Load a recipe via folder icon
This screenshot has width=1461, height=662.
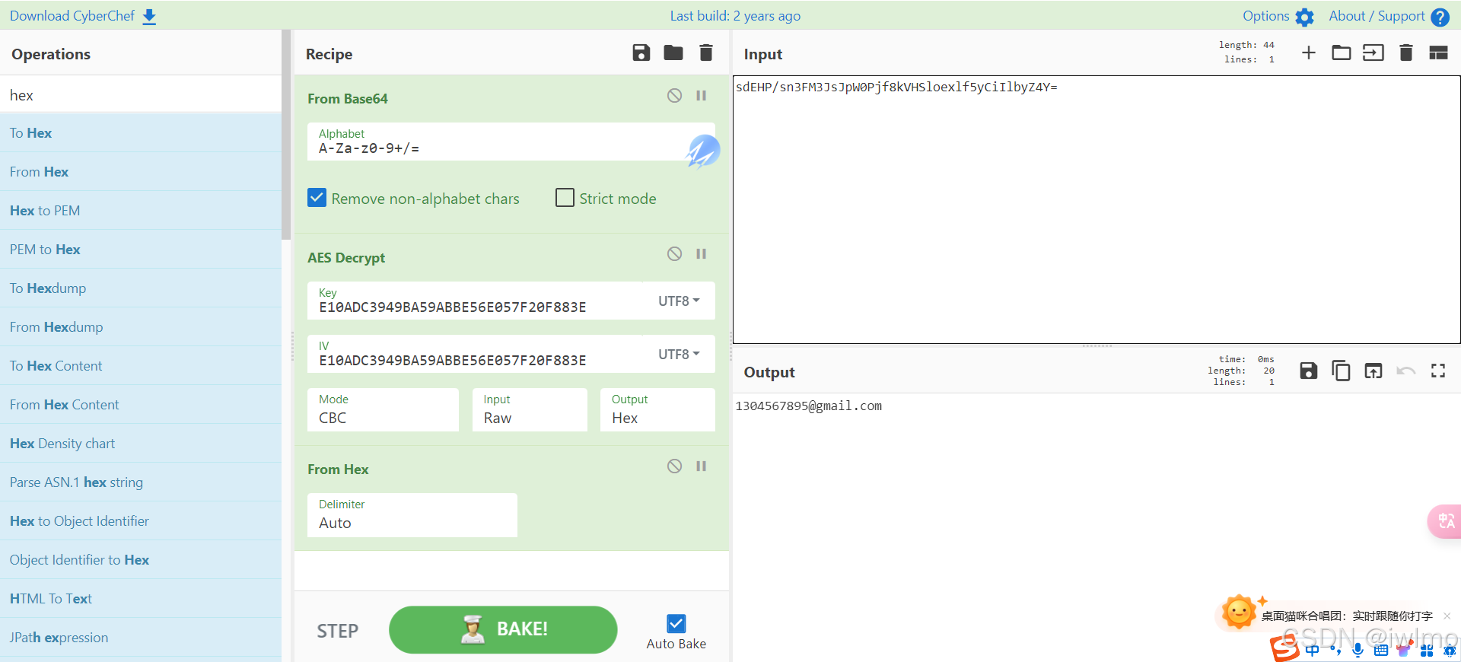(673, 53)
